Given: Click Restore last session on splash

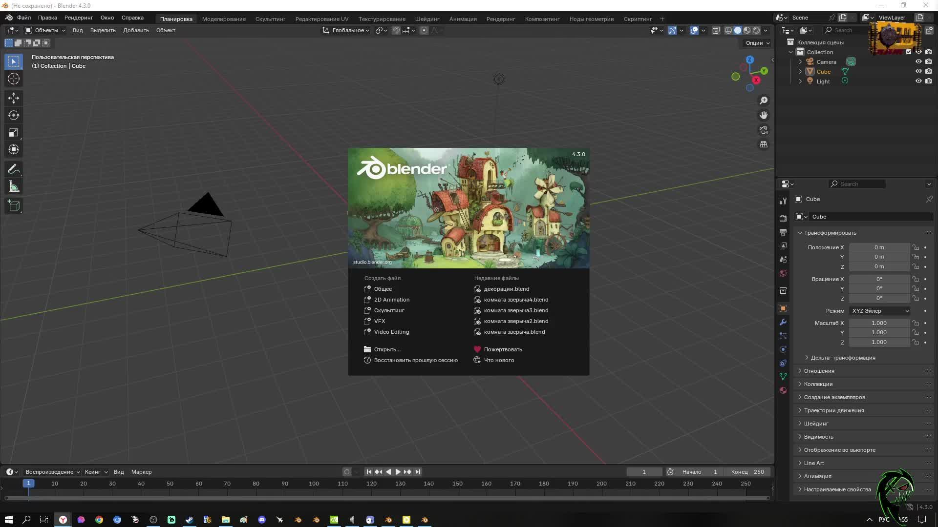Looking at the screenshot, I should (415, 360).
